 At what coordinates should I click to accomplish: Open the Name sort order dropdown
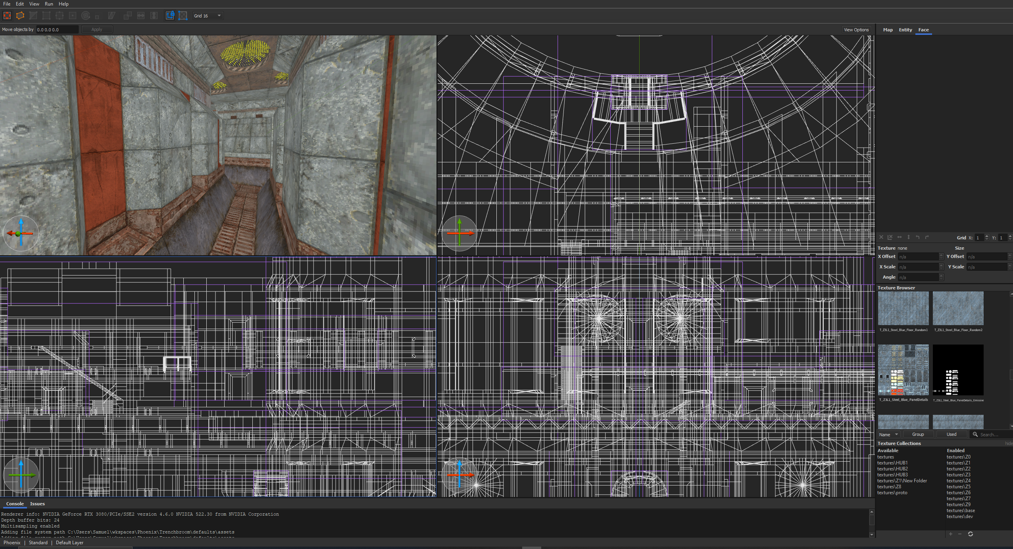[888, 434]
